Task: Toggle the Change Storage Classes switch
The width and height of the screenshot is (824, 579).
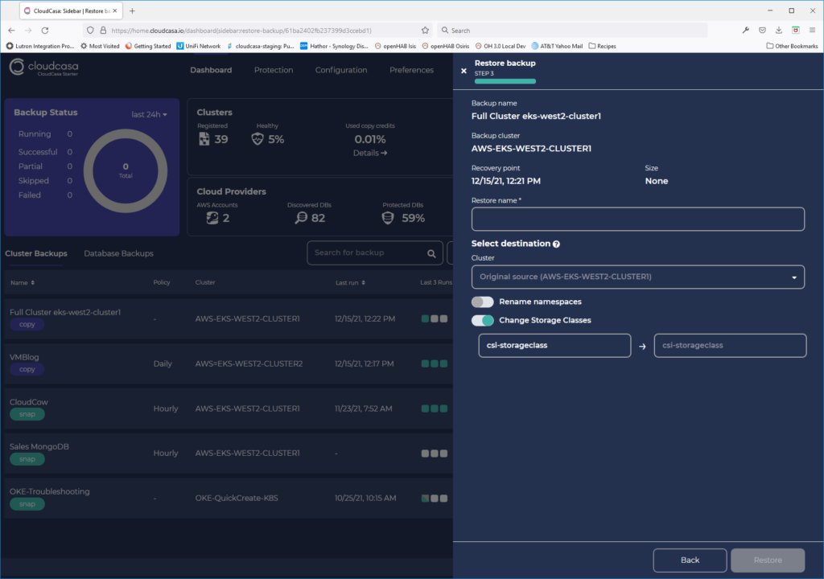Action: click(x=483, y=320)
